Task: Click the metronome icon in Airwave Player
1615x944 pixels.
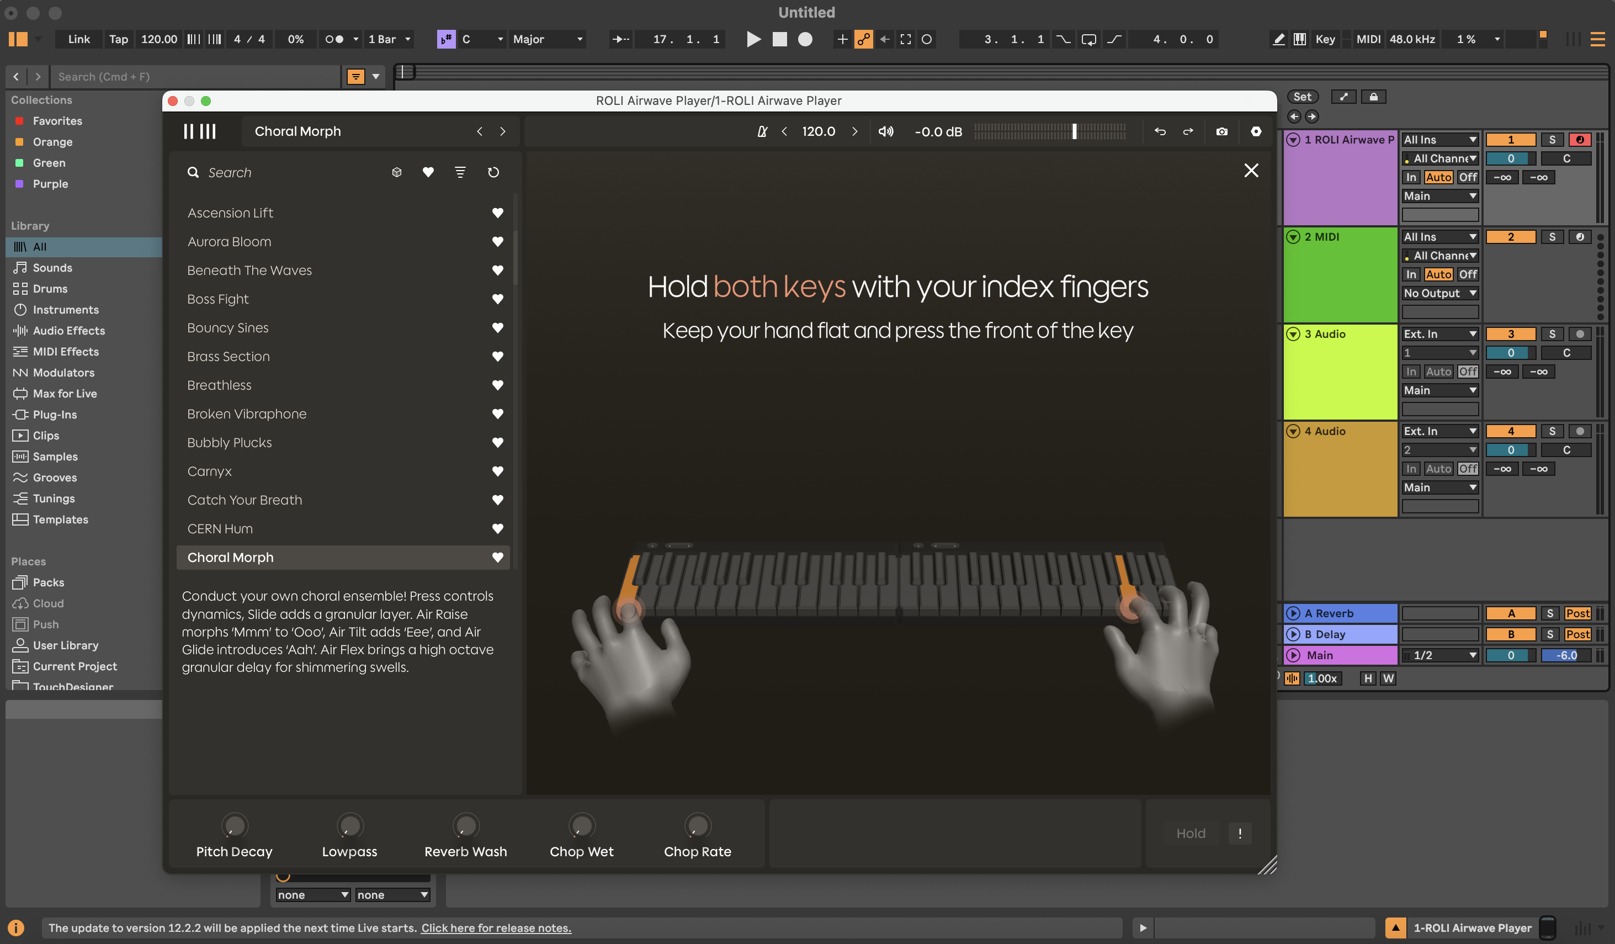Action: coord(762,131)
